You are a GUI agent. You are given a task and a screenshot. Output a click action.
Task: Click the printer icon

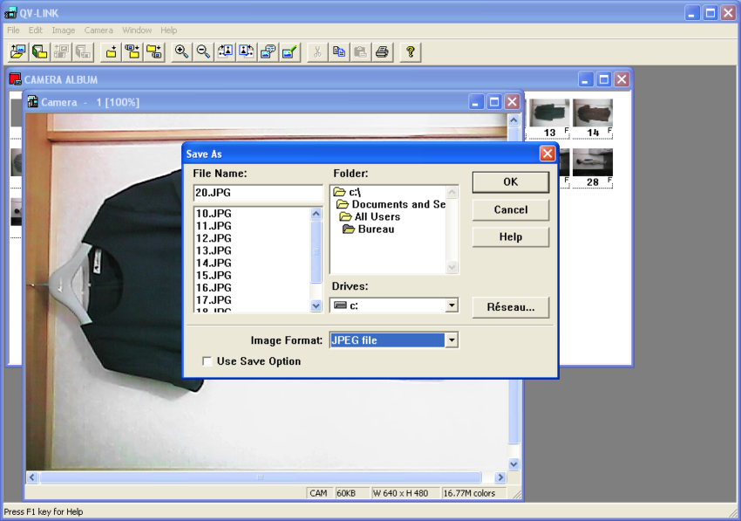tap(383, 51)
